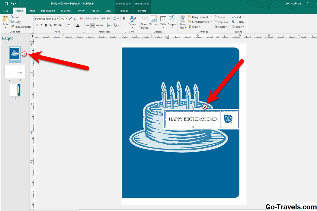The image size is (317, 211).
Task: Toggle Italic formatting
Action: (x=41, y=25)
